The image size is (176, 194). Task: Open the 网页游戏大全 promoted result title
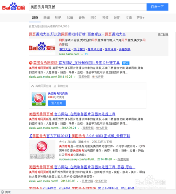(x=77, y=34)
